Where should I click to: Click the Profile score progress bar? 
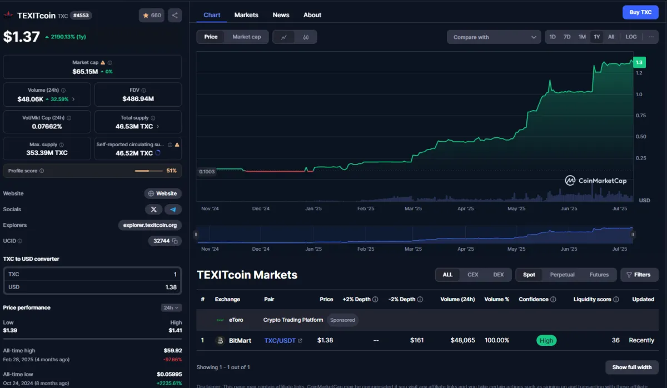pos(149,171)
